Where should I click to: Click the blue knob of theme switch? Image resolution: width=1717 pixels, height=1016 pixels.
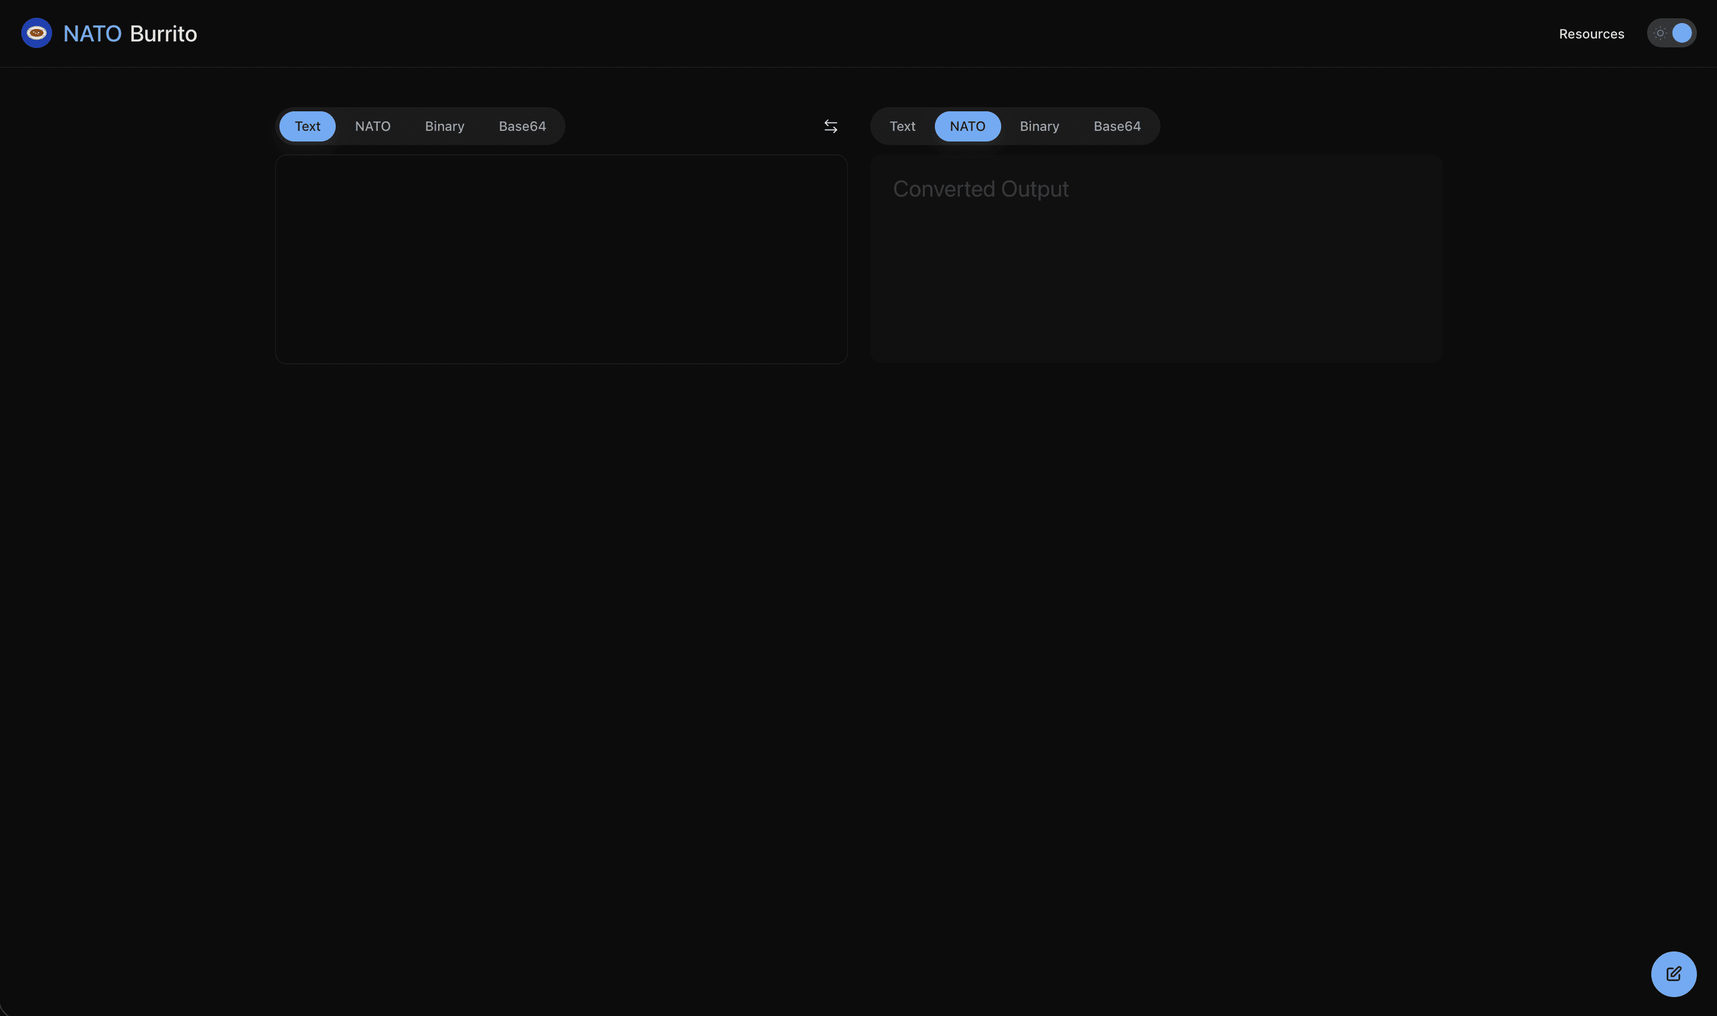coord(1682,33)
